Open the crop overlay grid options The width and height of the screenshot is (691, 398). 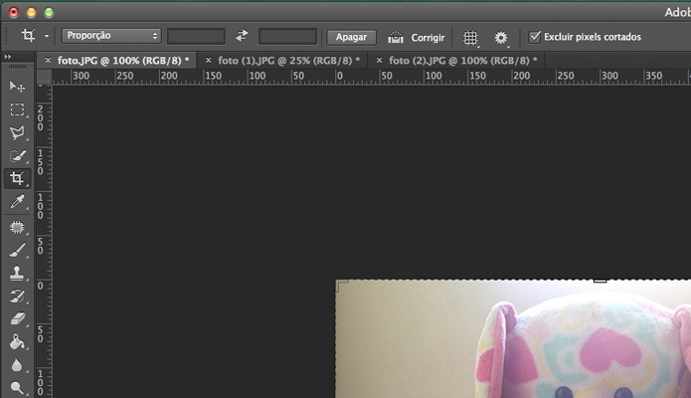pos(470,38)
